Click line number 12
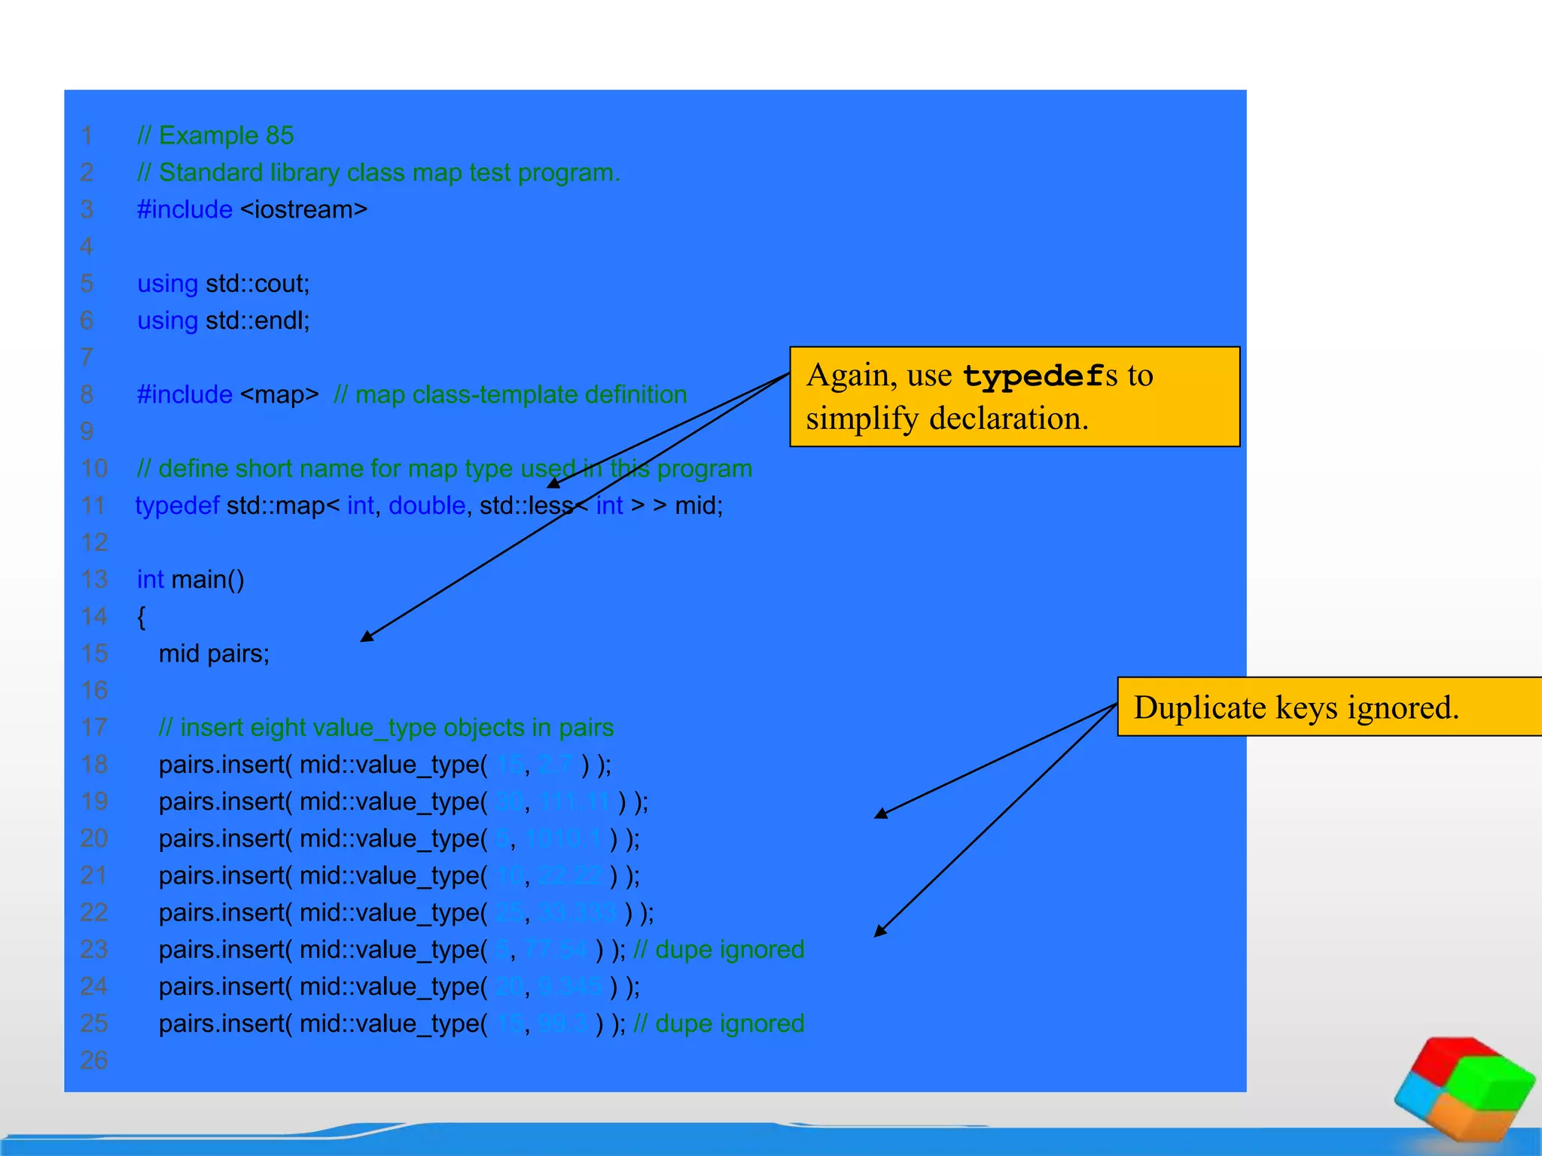Viewport: 1542px width, 1156px height. [x=94, y=543]
